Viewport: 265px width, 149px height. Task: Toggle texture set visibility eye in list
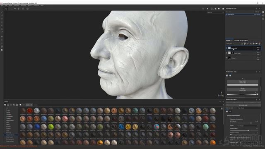[x=226, y=15]
